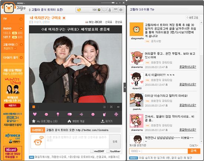
Task: Click the sbsgorealra orange avatar
Action: tap(136, 29)
